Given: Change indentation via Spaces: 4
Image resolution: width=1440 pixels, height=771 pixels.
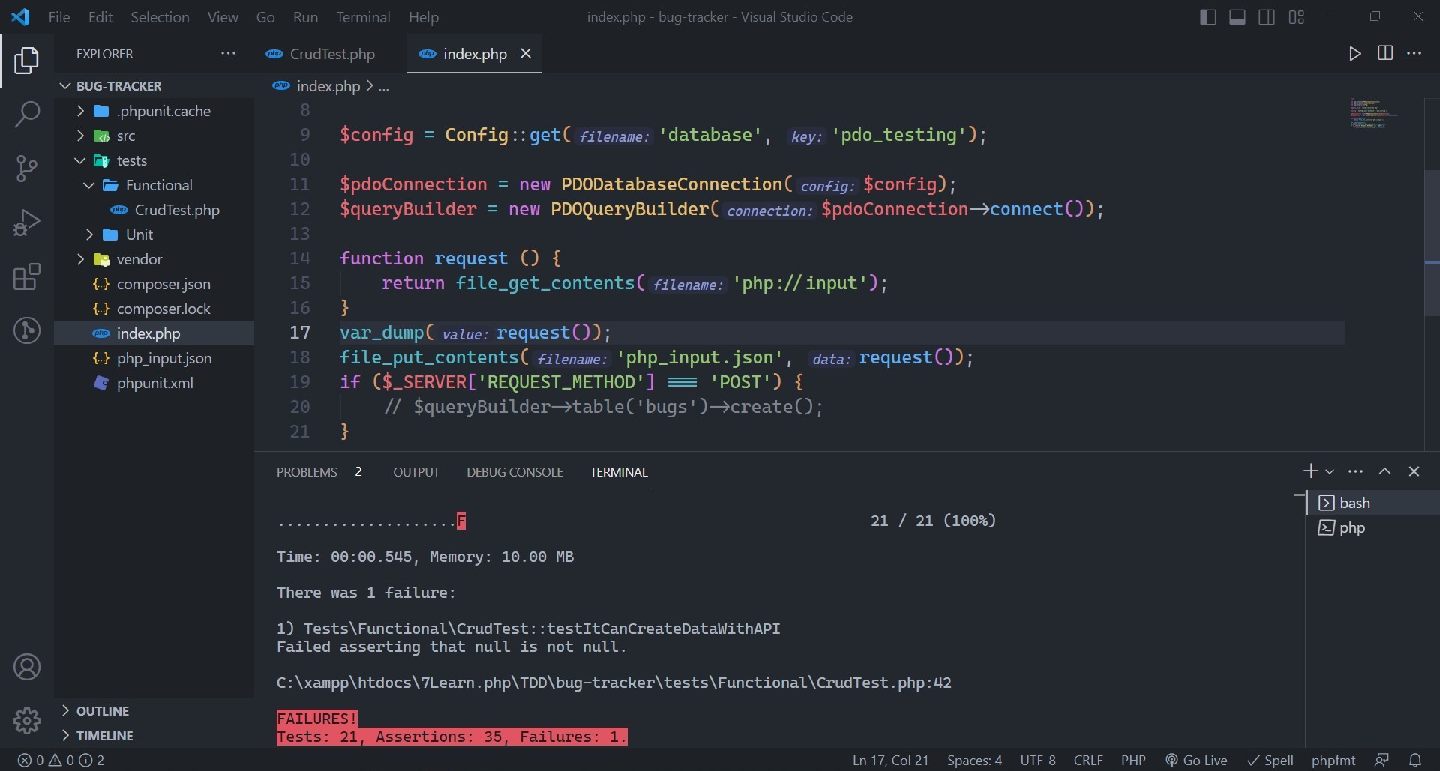Looking at the screenshot, I should 974,760.
